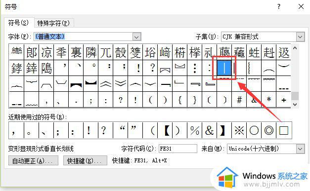
Task: Insert recently used □ square symbol
Action: [284, 130]
